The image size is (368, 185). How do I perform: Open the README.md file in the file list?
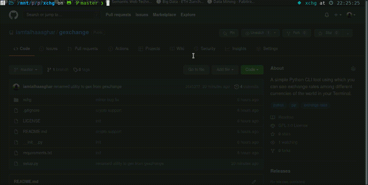35,132
